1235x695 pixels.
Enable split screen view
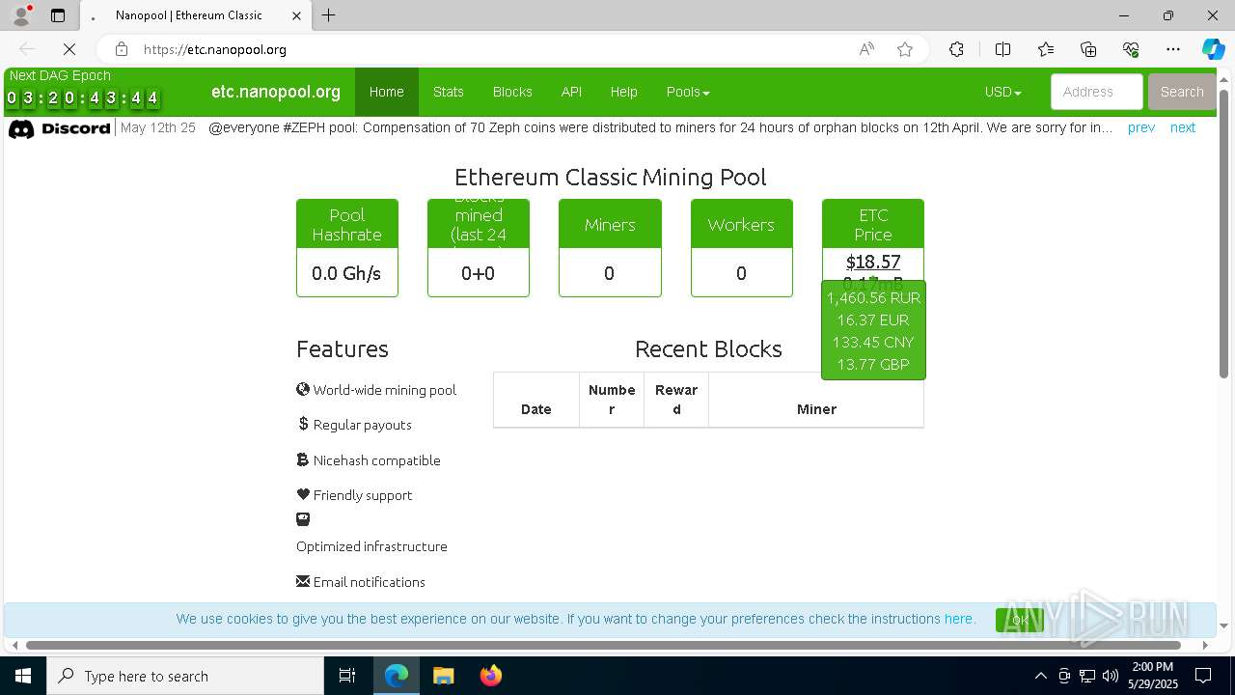[x=1002, y=49]
